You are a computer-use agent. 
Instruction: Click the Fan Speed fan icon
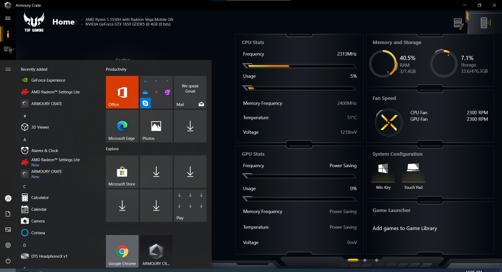coord(389,122)
